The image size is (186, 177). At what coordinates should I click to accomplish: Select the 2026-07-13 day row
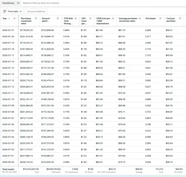point(93,80)
